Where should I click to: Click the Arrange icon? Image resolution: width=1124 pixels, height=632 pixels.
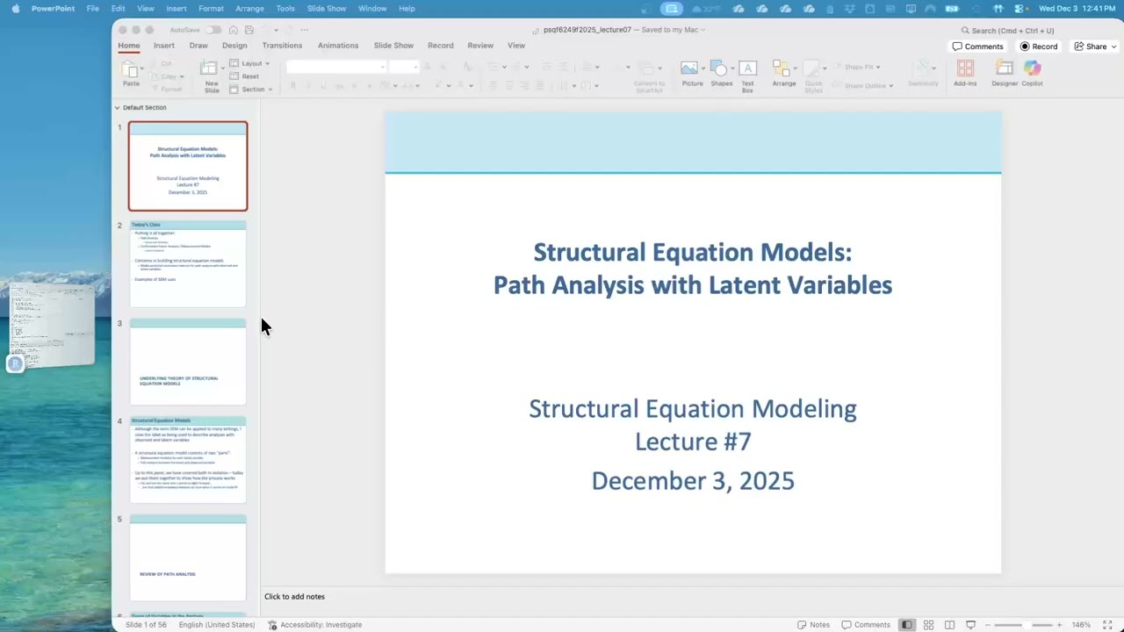click(781, 68)
